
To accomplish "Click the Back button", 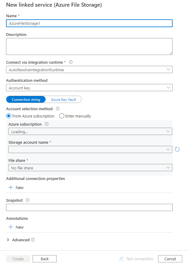I will point(44,259).
